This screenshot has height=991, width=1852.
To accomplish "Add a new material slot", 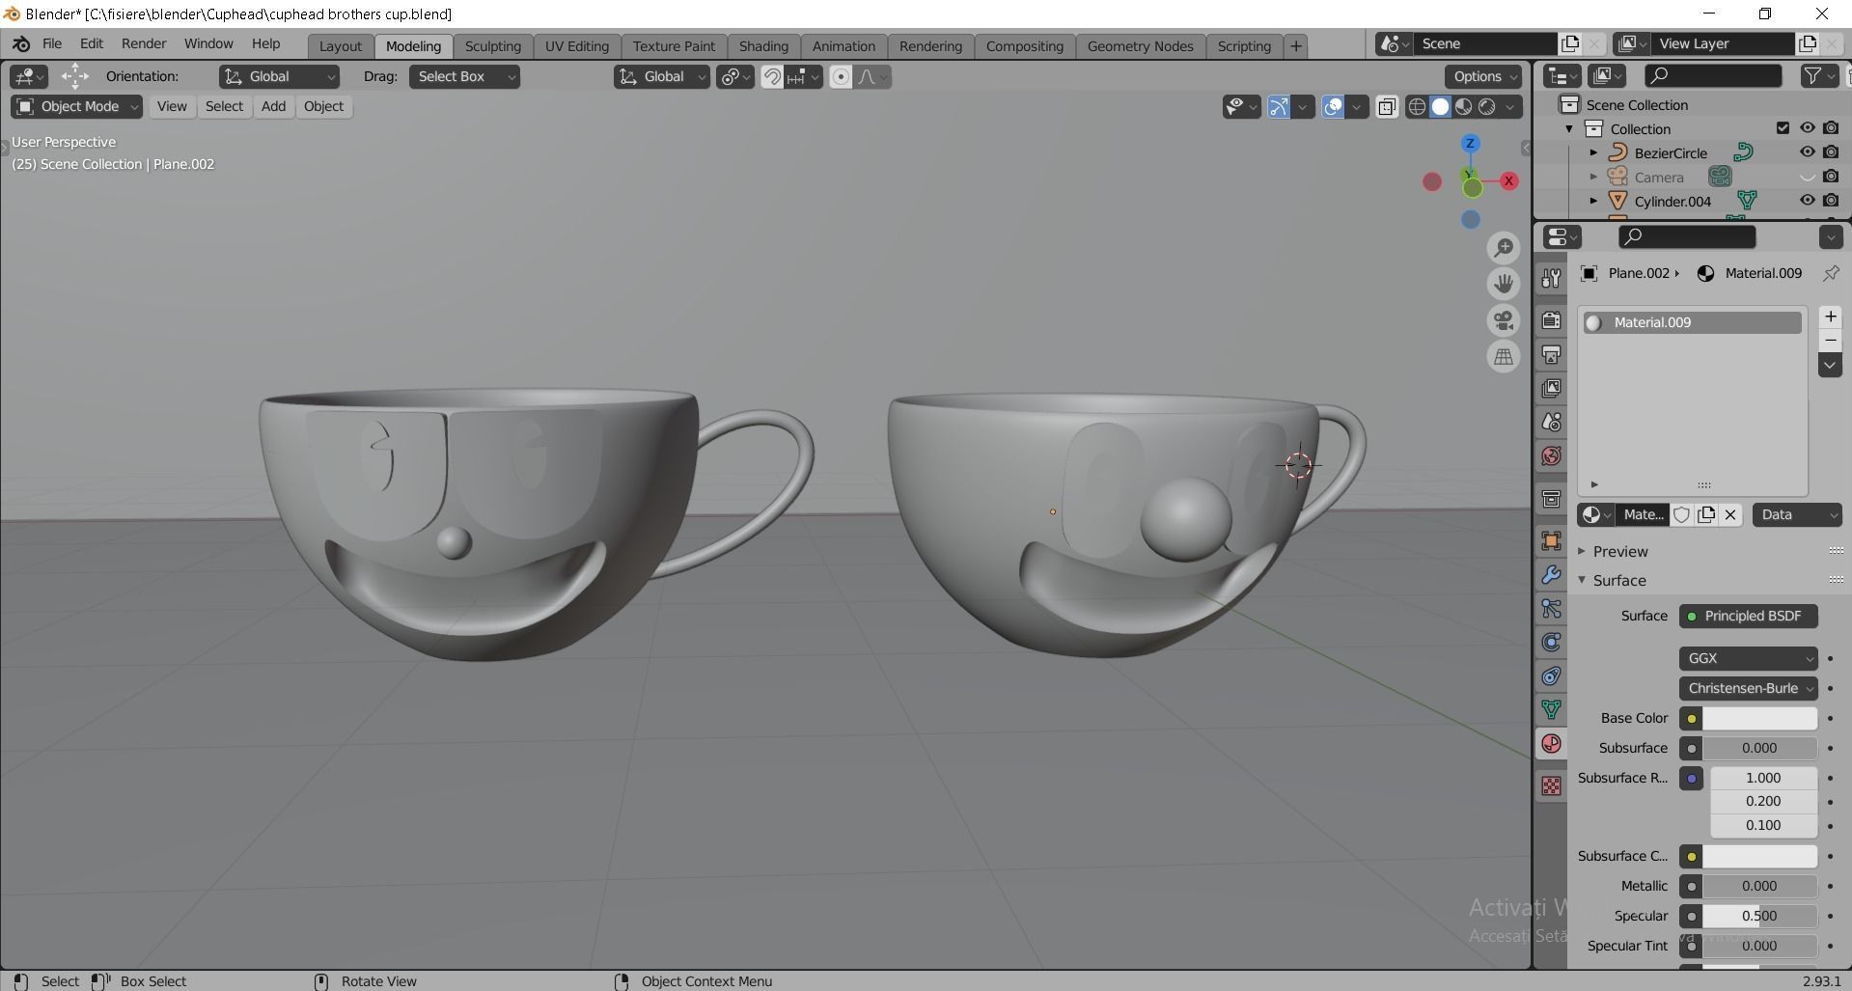I will pos(1830,317).
